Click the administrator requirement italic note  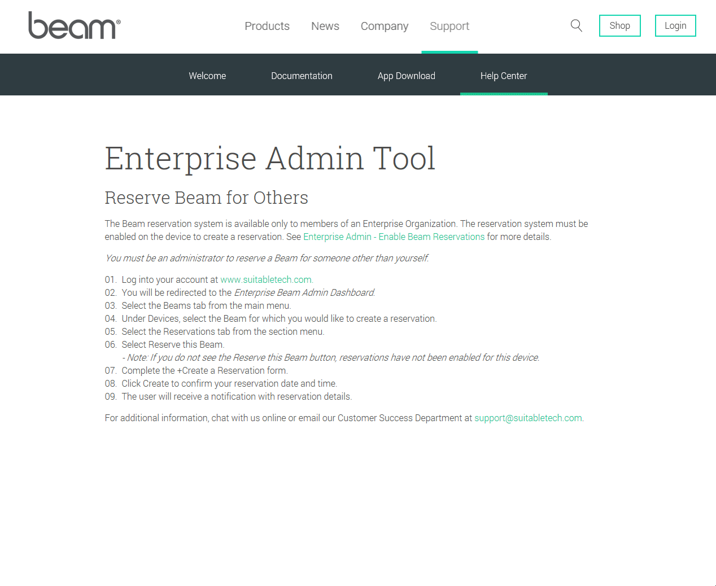[267, 258]
